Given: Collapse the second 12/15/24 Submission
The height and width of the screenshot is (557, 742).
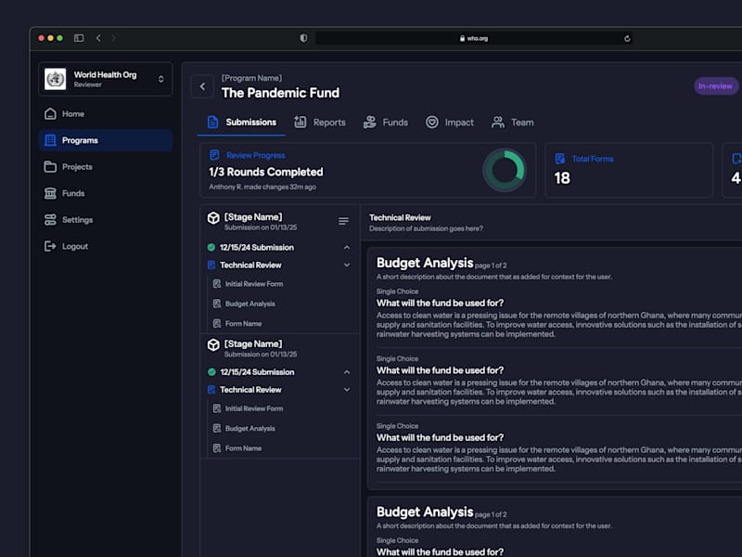Looking at the screenshot, I should tap(347, 372).
